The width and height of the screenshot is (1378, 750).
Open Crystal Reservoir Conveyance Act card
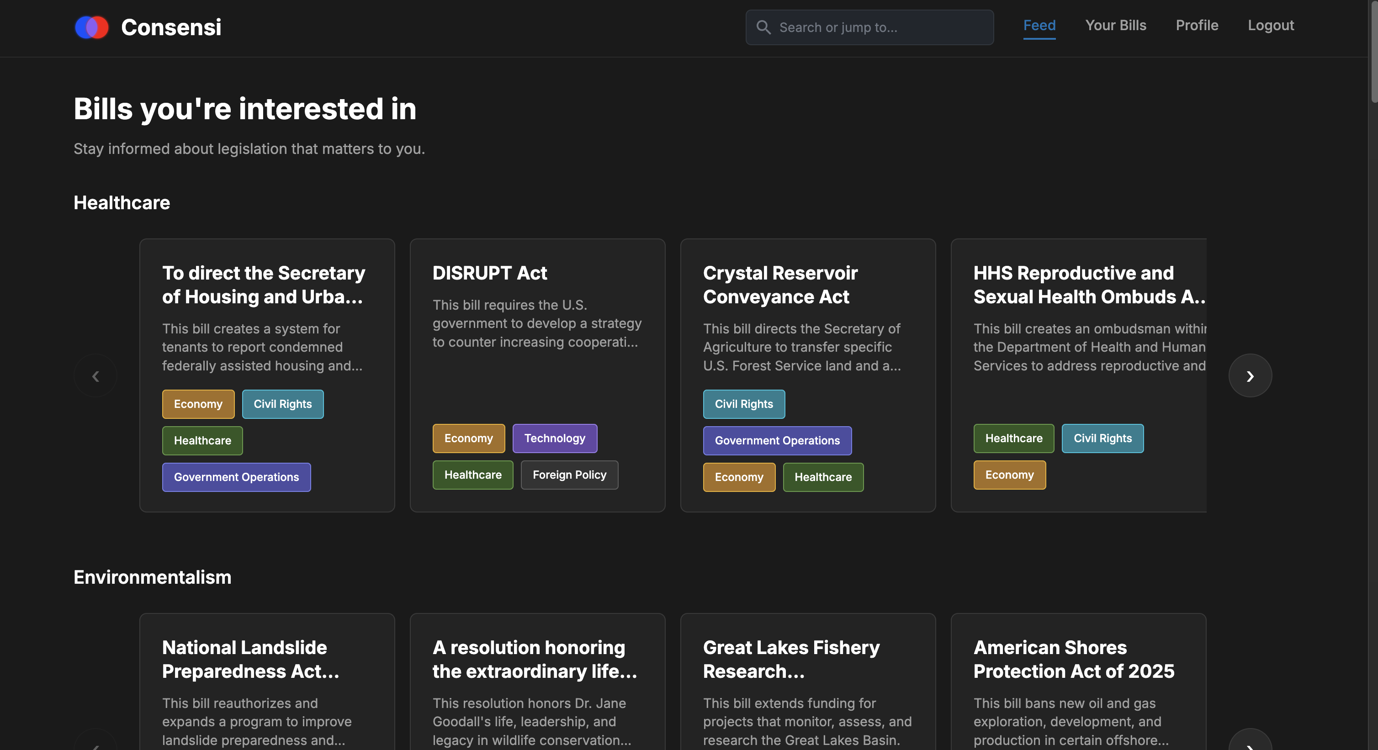[780, 285]
